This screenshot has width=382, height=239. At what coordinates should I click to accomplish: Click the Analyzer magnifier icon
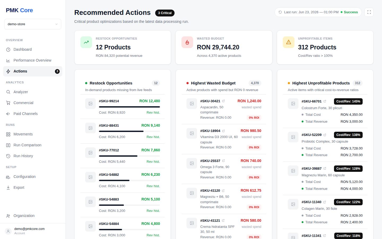(x=8, y=92)
